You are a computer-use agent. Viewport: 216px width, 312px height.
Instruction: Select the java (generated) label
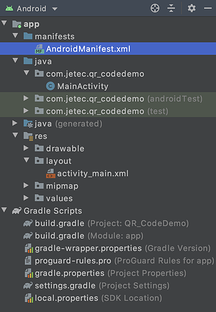(69, 124)
